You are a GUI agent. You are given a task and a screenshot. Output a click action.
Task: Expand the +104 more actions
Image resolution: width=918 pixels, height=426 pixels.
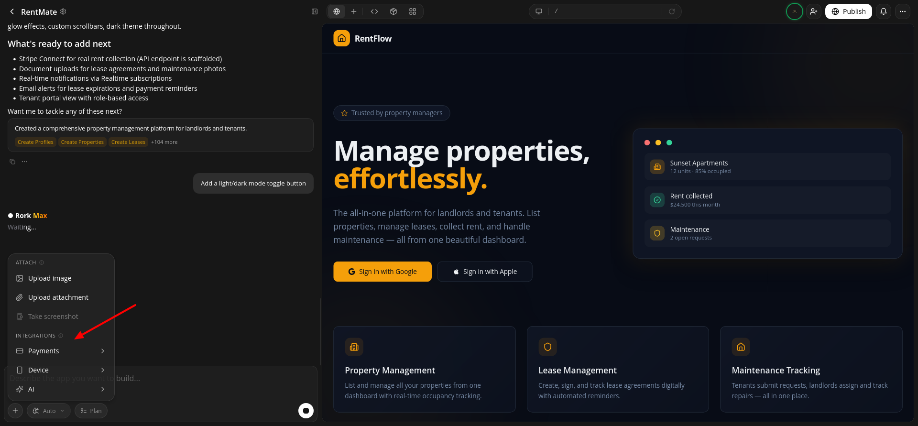coord(164,142)
